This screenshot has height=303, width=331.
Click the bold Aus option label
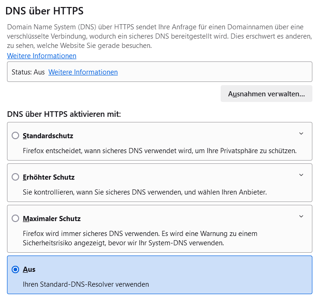point(29,269)
